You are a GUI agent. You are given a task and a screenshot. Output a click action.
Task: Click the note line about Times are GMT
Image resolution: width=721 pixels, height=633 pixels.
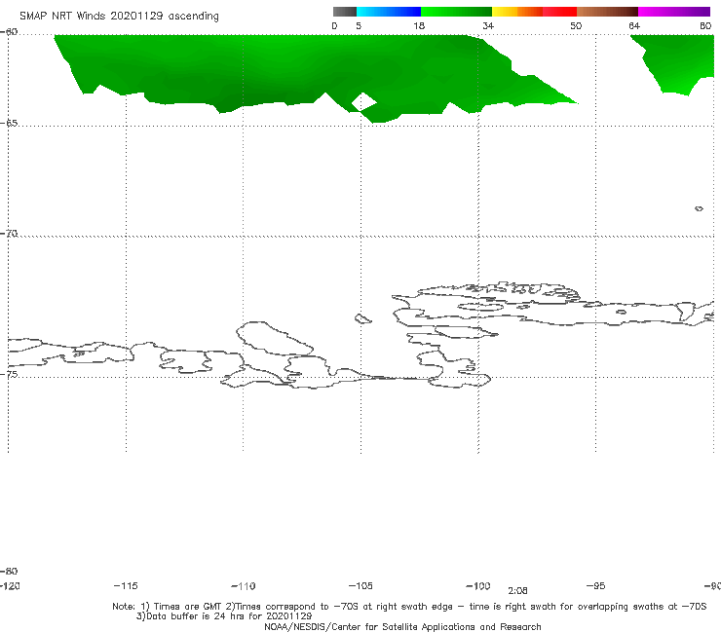[x=409, y=607]
